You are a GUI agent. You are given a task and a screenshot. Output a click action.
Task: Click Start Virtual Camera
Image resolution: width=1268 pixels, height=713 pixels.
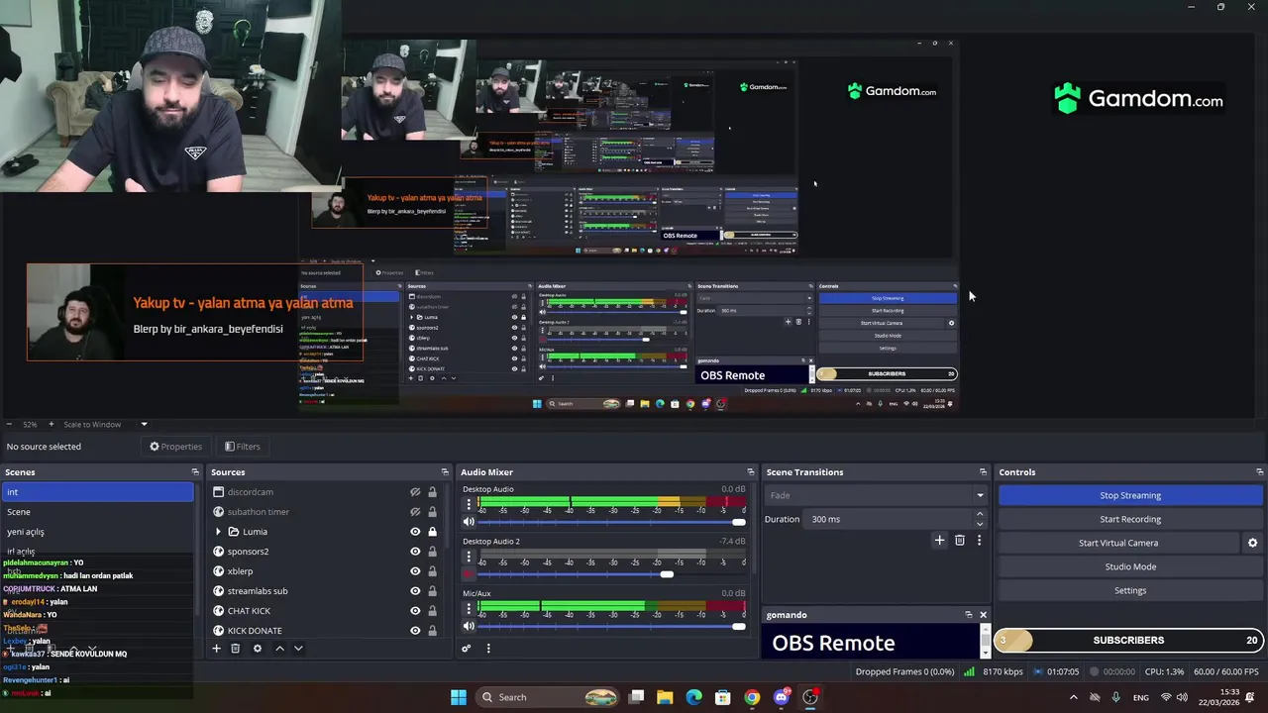1118,543
